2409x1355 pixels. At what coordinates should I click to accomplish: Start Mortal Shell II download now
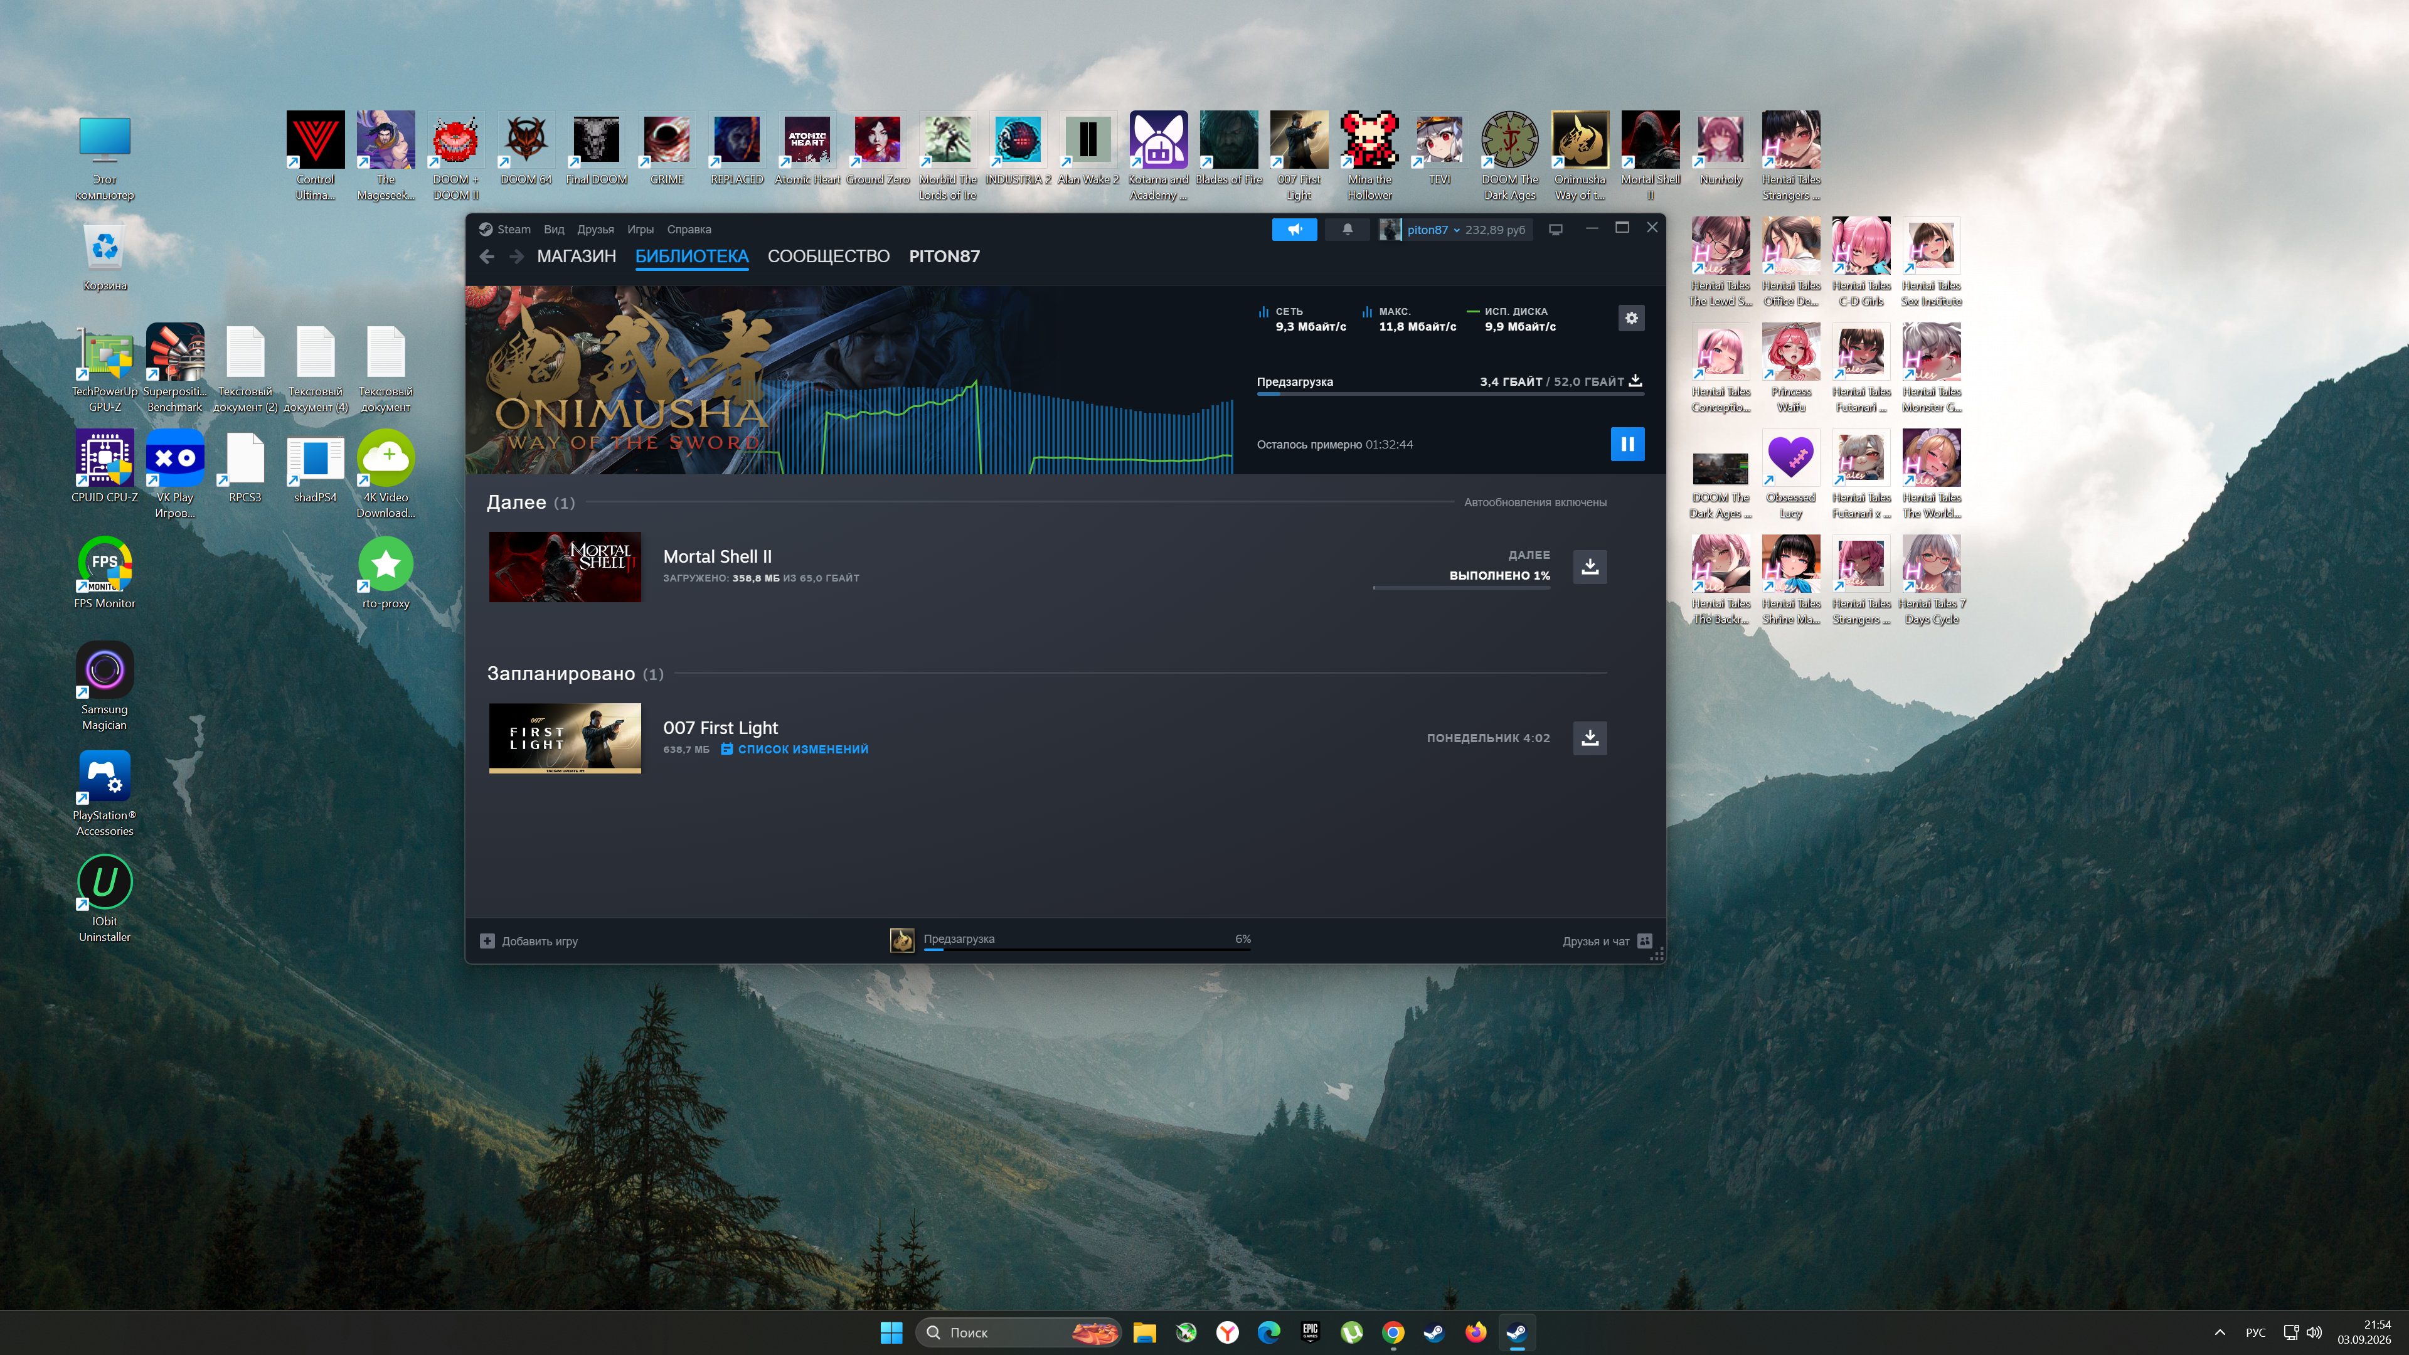pyautogui.click(x=1590, y=566)
